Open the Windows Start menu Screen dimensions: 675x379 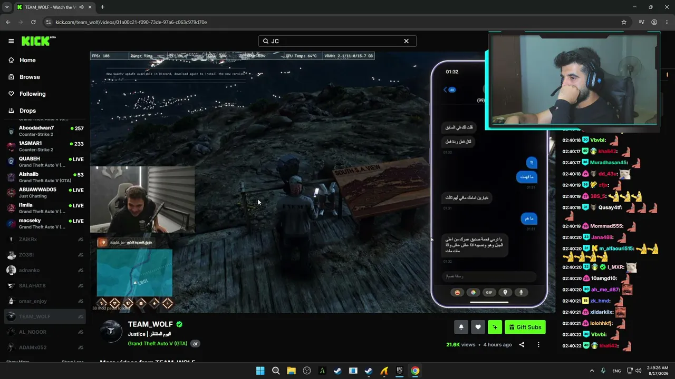260,371
